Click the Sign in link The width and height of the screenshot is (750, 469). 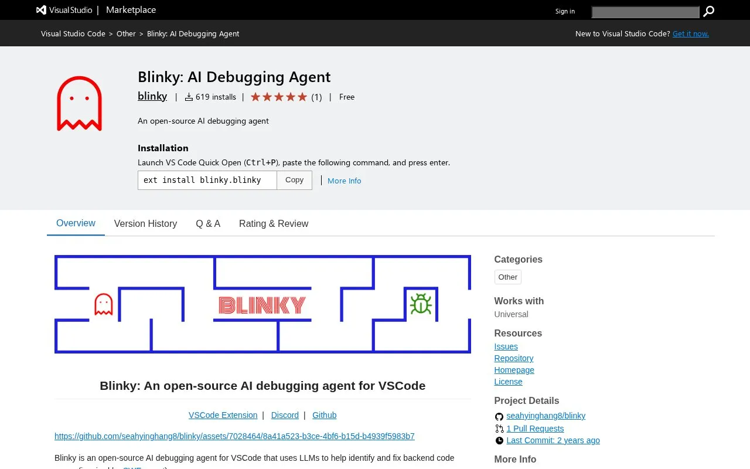point(565,11)
